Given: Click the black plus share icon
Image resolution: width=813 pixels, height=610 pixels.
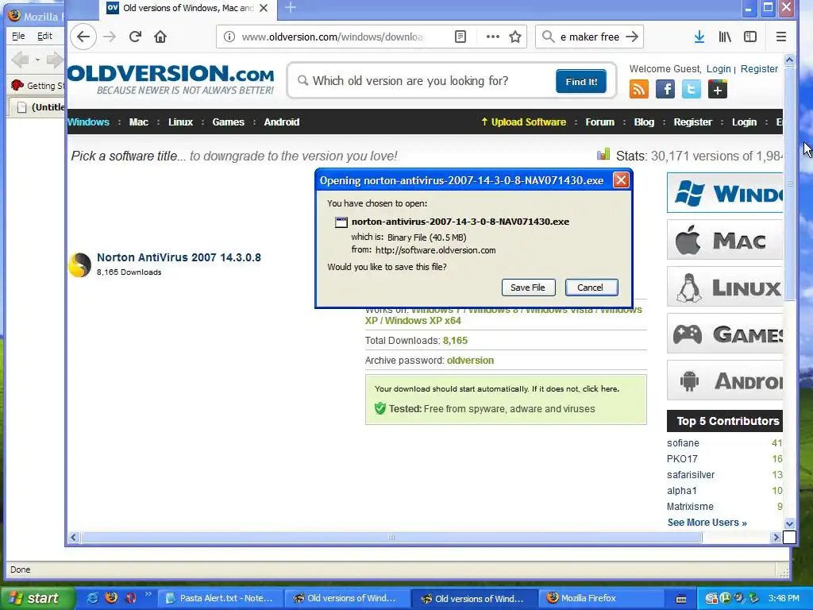Looking at the screenshot, I should pyautogui.click(x=718, y=89).
